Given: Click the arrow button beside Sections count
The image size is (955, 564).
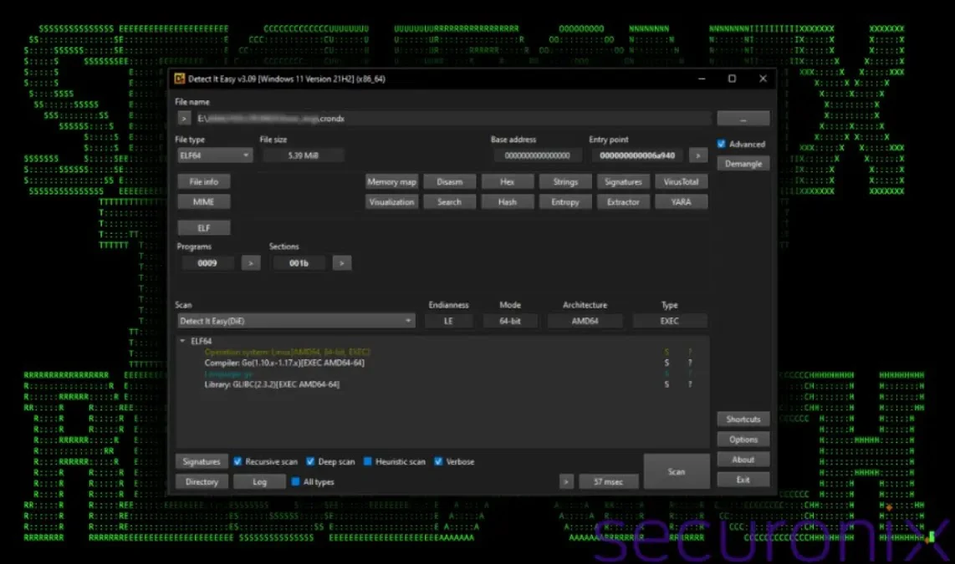Looking at the screenshot, I should coord(341,263).
